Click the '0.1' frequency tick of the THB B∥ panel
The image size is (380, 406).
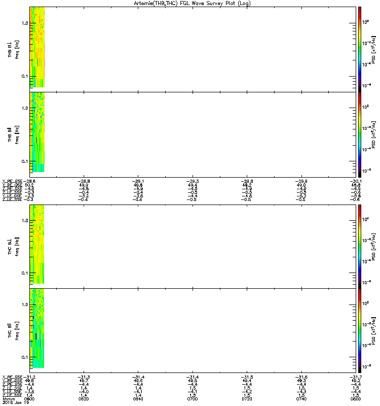pyautogui.click(x=25, y=161)
